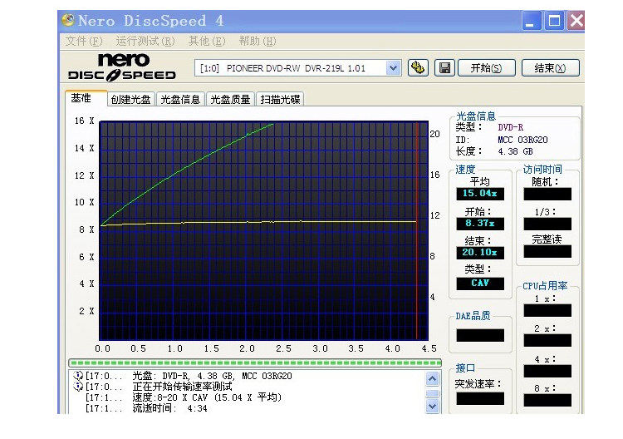The image size is (623, 439).
Task: Select the 基准 tab
Action: 86,98
